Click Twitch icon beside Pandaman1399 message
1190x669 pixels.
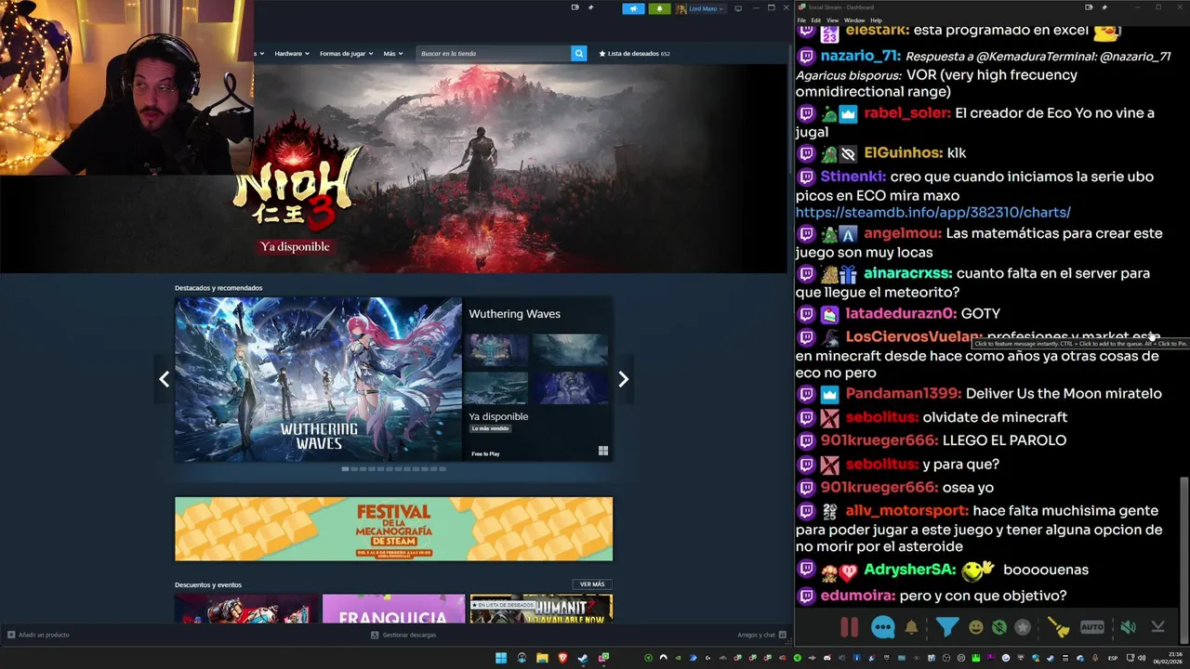tap(806, 394)
